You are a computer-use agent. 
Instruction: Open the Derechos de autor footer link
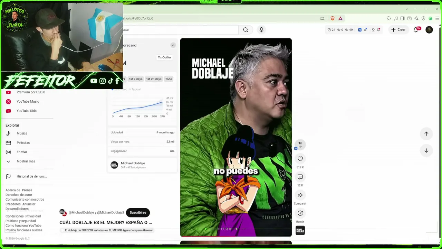coord(19,195)
